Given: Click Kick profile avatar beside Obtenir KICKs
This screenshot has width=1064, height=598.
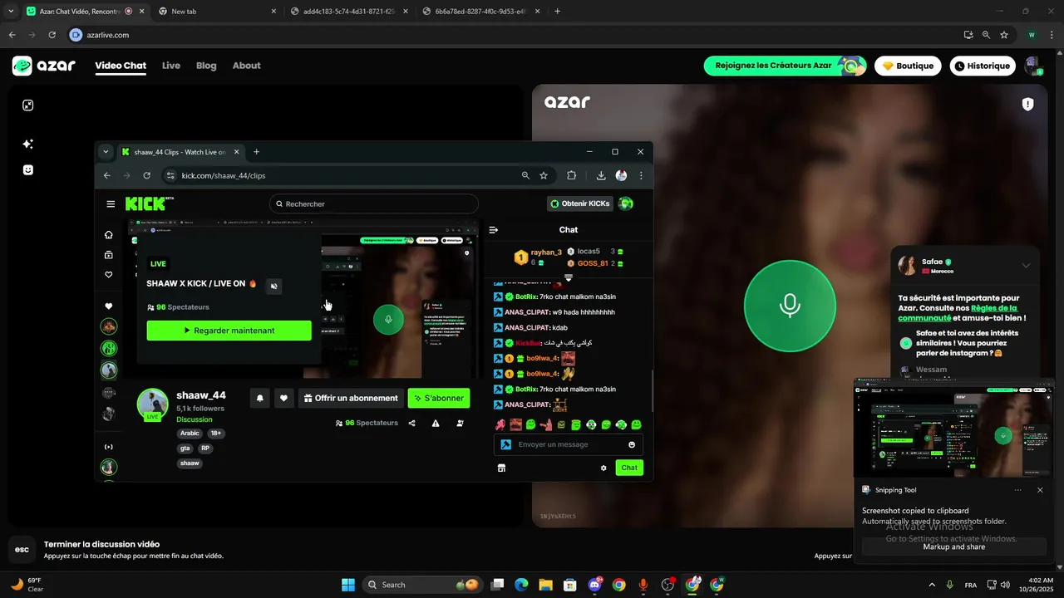Looking at the screenshot, I should [x=626, y=203].
